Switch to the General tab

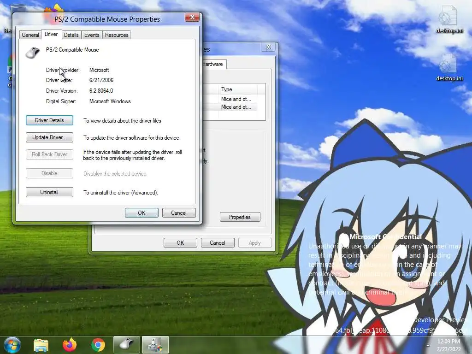click(30, 35)
